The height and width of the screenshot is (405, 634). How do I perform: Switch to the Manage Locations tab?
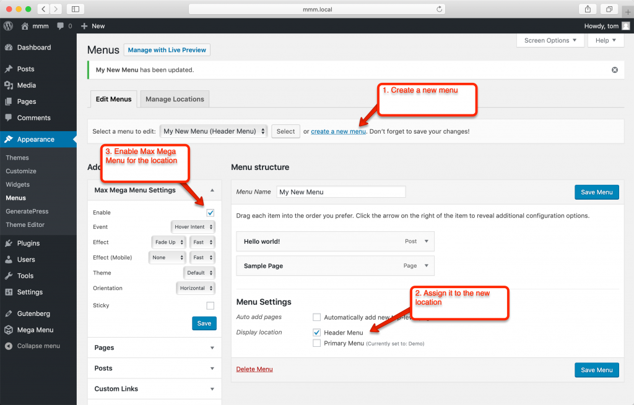click(x=174, y=98)
